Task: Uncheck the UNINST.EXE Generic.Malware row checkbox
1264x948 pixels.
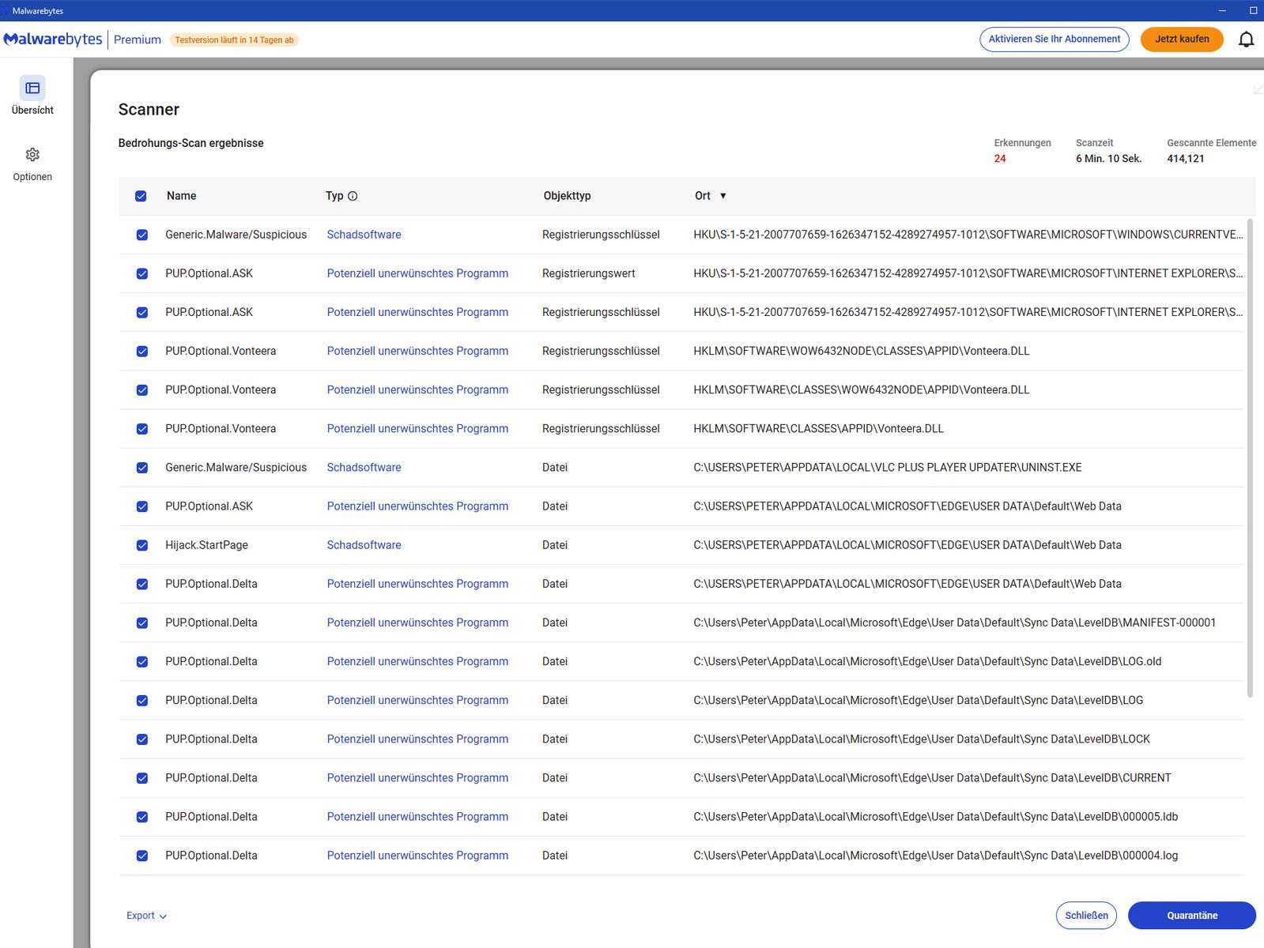Action: 142,468
